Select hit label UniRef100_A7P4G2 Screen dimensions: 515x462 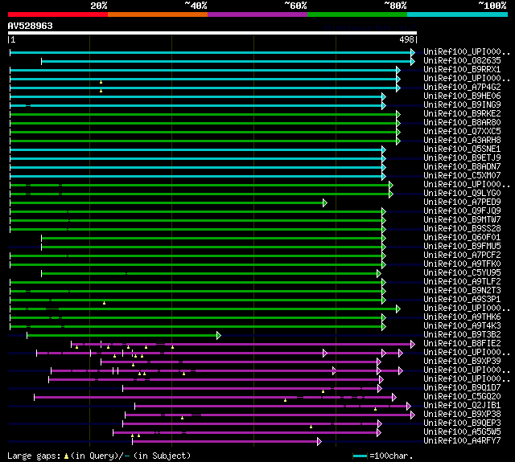tap(462, 88)
